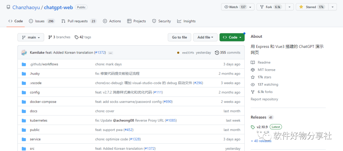Open the #1085 link in kubernetes row

(x=171, y=121)
